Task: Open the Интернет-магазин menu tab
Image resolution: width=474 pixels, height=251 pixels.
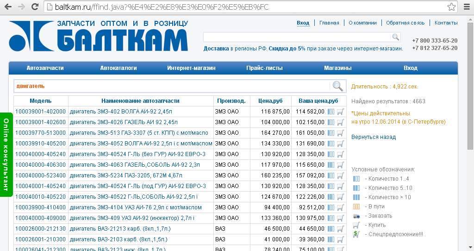Action: coord(191,68)
